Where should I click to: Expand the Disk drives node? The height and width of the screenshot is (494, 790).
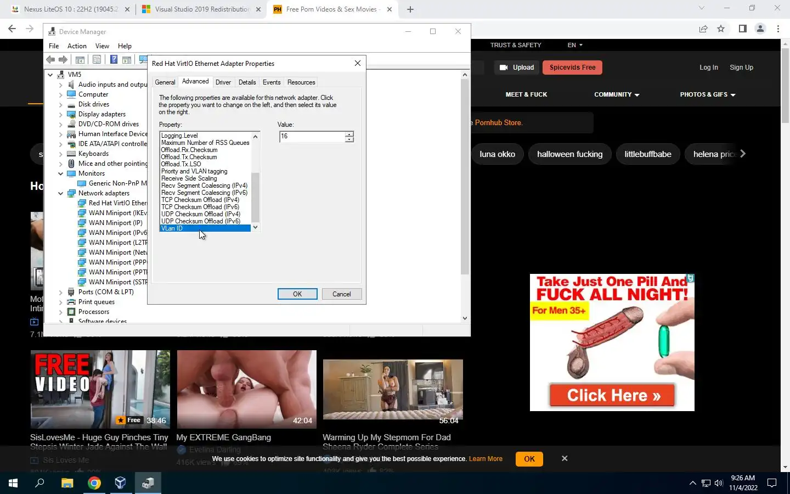pyautogui.click(x=60, y=104)
